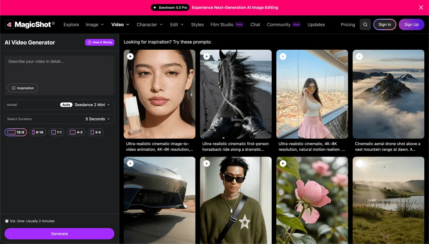Open the Model Seedance 2 Mini dropdown
The width and height of the screenshot is (429, 244).
pos(59,105)
